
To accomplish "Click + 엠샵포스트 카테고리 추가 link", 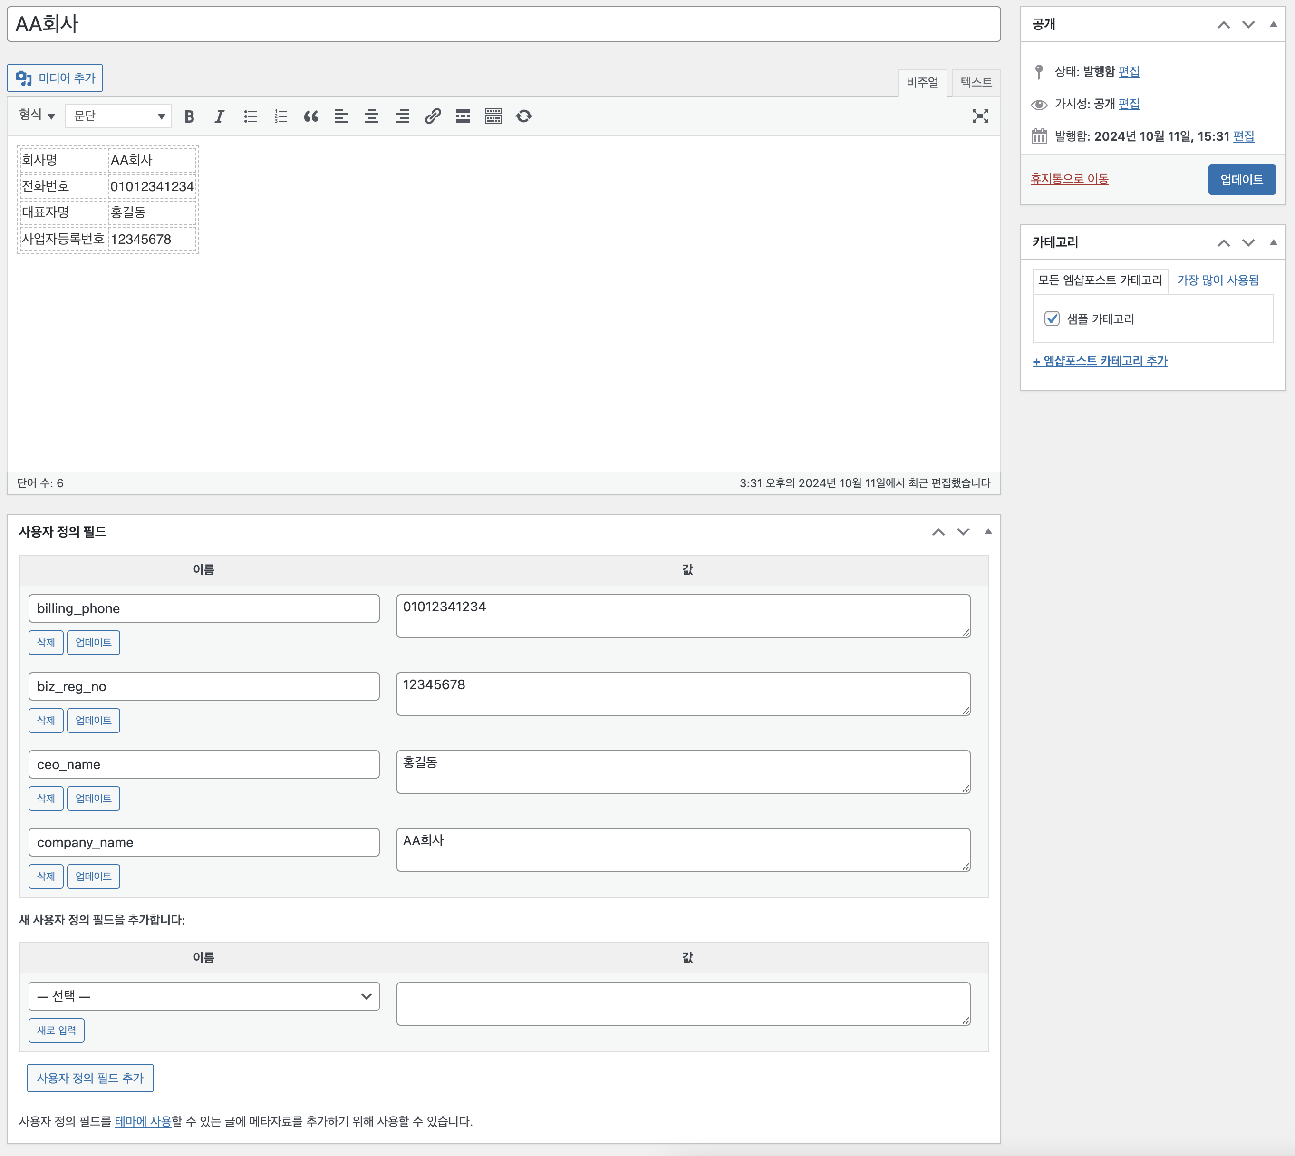I will click(x=1100, y=361).
